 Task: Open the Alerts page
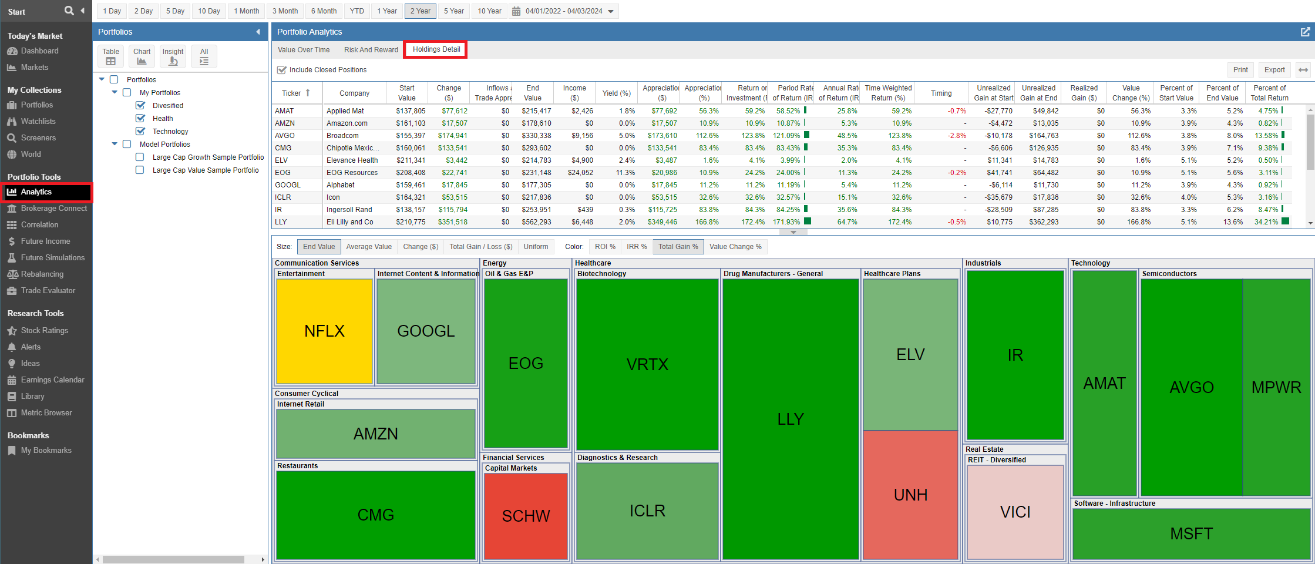click(31, 347)
